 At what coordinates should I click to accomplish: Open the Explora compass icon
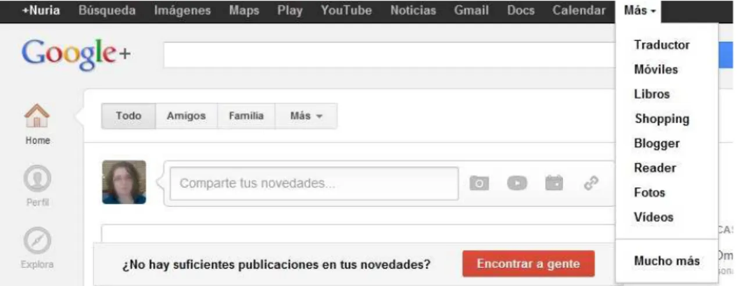(37, 241)
